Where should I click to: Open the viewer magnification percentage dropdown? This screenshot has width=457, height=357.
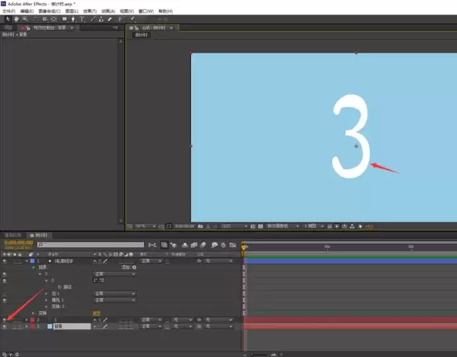click(146, 226)
